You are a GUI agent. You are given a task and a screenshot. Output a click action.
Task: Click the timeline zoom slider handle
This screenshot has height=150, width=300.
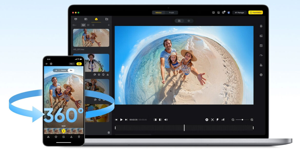tap(242, 120)
